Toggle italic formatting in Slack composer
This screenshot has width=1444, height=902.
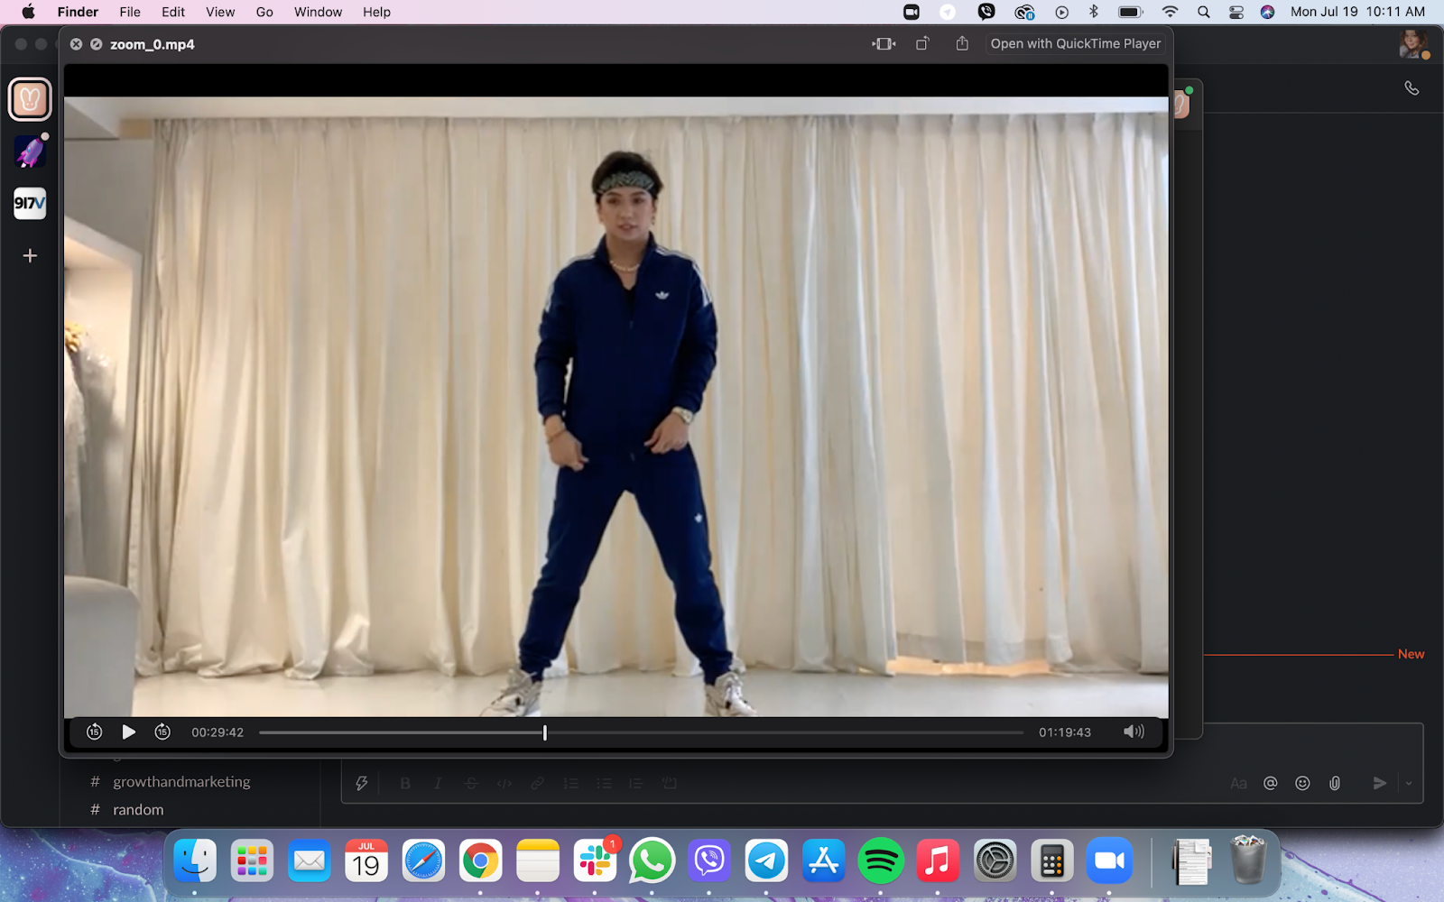point(438,783)
